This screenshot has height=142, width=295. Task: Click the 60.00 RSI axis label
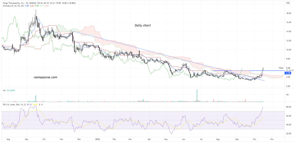(x=289, y=116)
